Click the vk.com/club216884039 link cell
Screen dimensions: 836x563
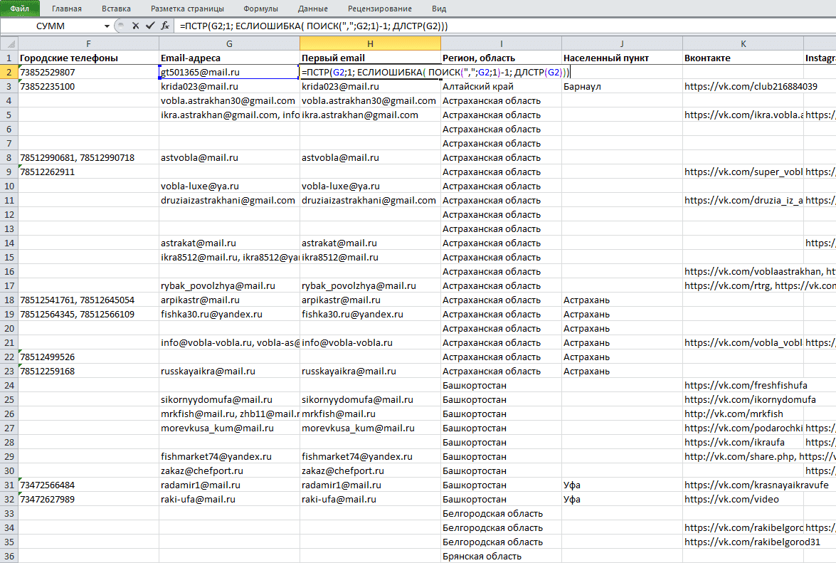click(743, 86)
